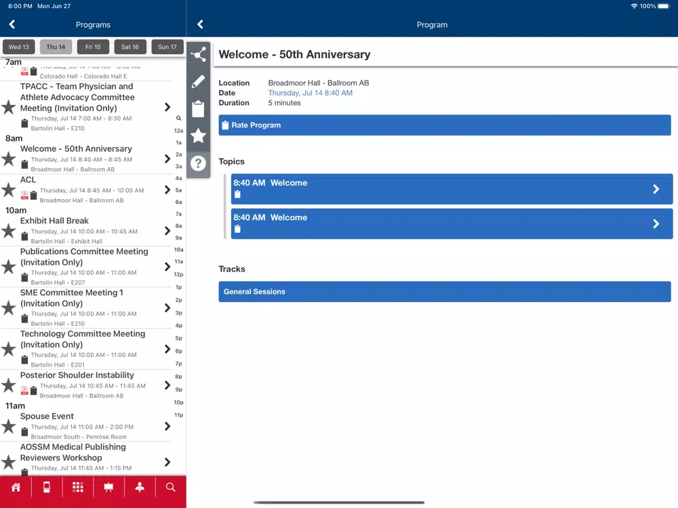Tap the star favorite icon in side toolbar
Viewport: 678px width, 508px height.
(199, 135)
